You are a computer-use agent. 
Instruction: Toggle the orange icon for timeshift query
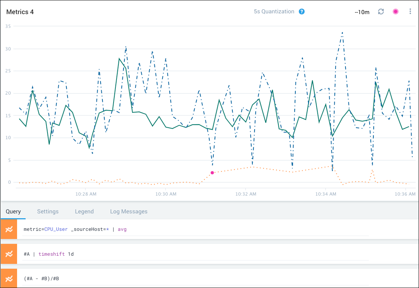pos(9,254)
